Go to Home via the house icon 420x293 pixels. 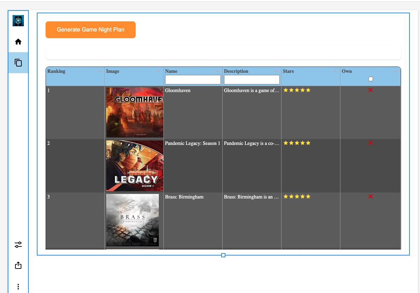[18, 42]
